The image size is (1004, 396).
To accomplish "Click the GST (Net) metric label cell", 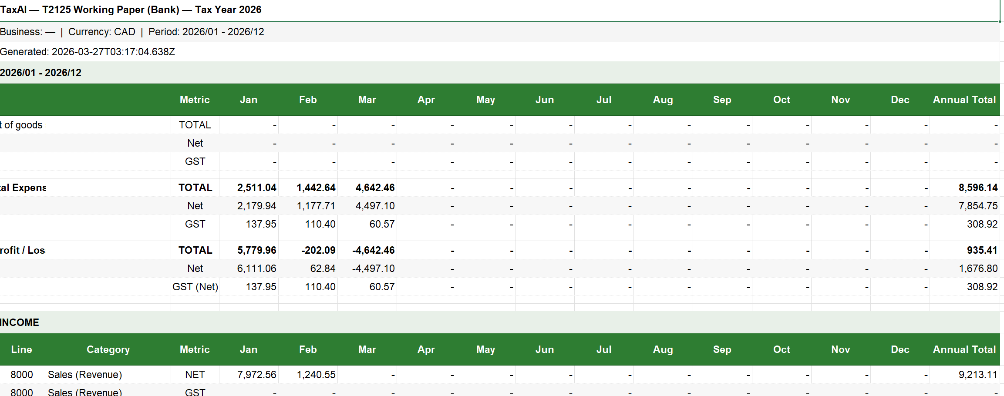I will pyautogui.click(x=195, y=287).
